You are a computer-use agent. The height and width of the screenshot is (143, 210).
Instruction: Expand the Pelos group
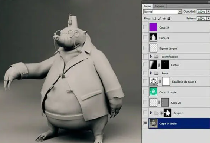151,73
